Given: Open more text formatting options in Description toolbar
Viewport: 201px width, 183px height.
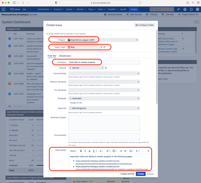Looking at the screenshot, I should click(101, 151).
